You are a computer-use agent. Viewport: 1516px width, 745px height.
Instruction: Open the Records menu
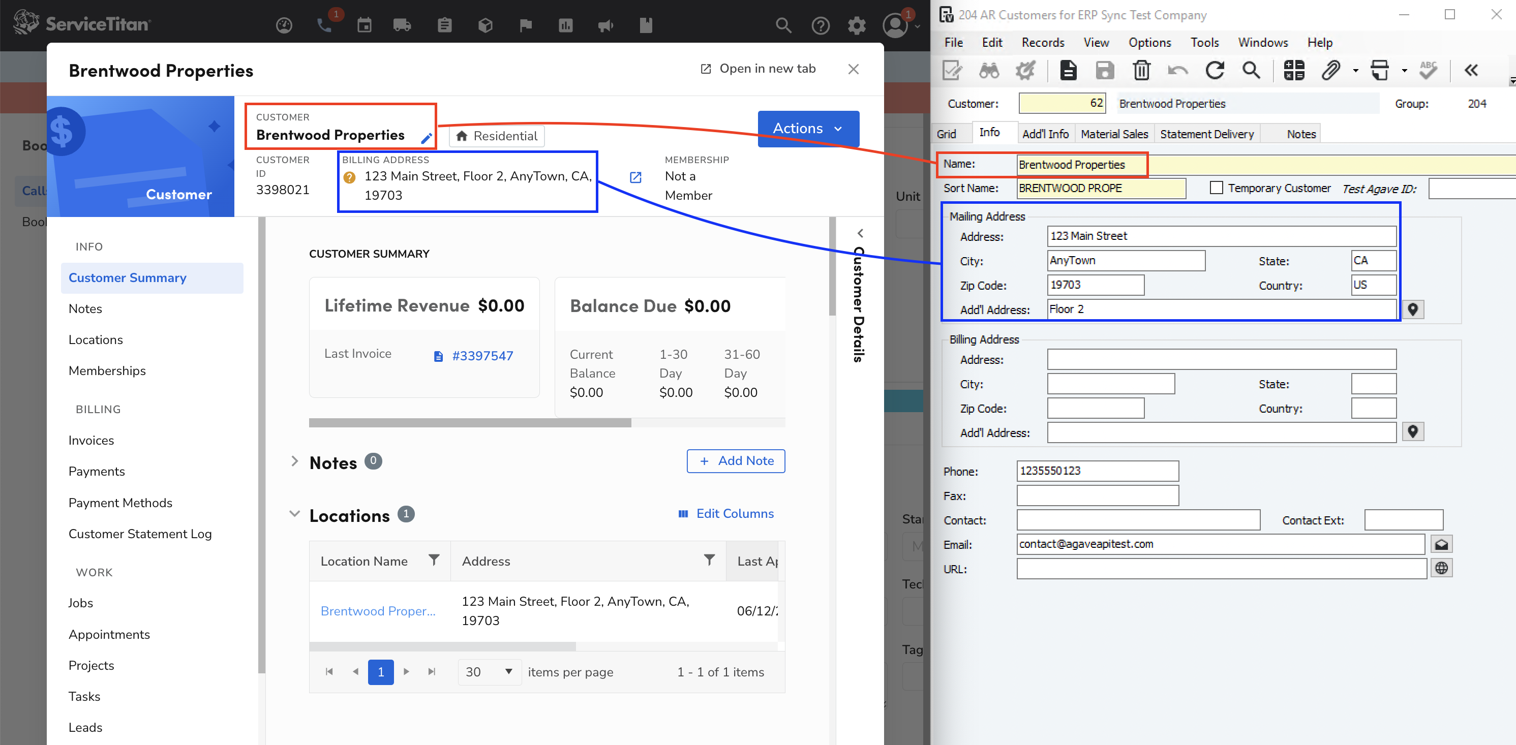coord(1043,42)
